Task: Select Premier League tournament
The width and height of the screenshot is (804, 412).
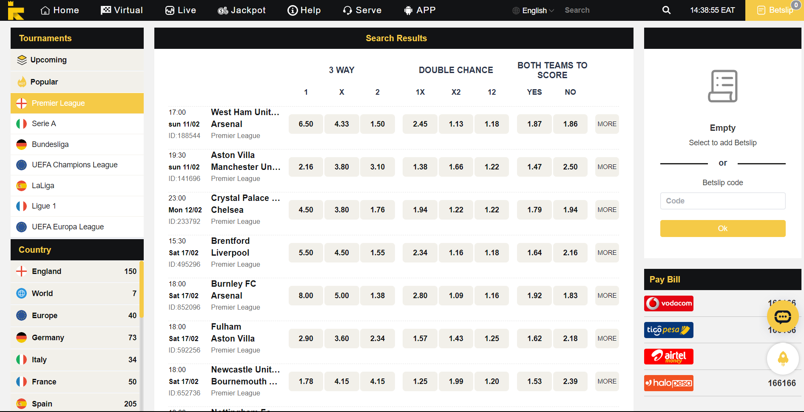Action: 77,103
